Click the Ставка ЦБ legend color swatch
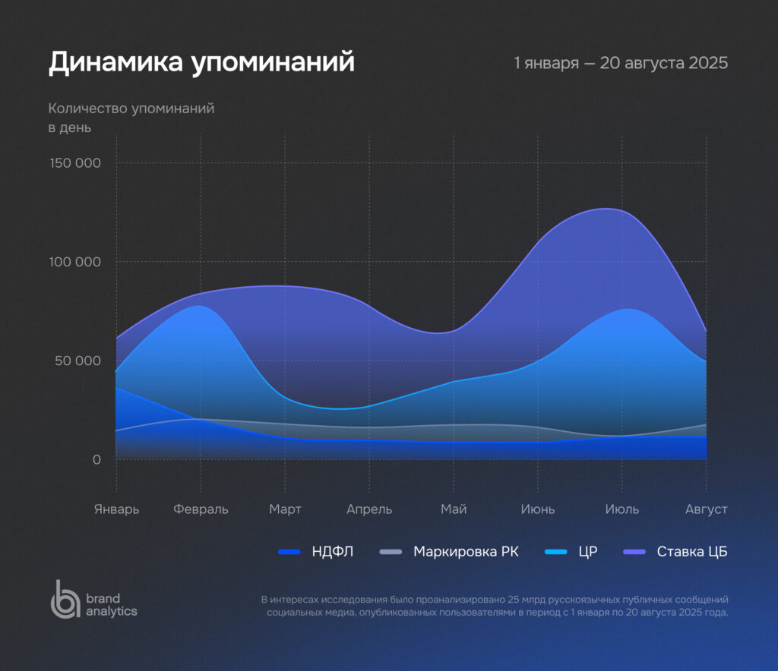 click(634, 552)
